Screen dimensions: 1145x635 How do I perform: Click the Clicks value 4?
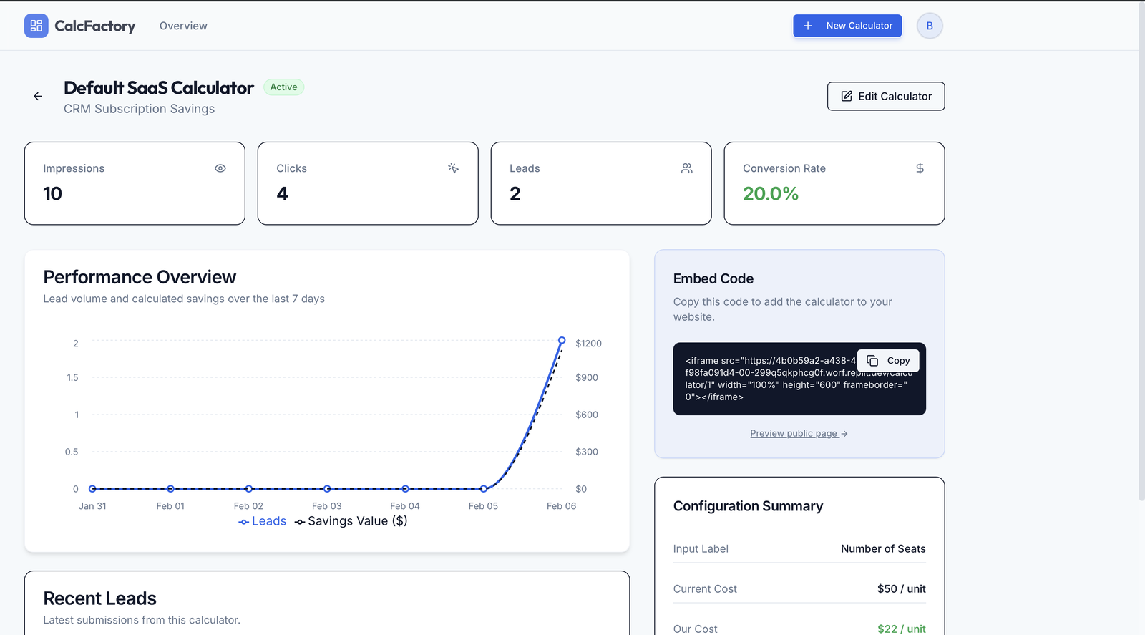283,193
